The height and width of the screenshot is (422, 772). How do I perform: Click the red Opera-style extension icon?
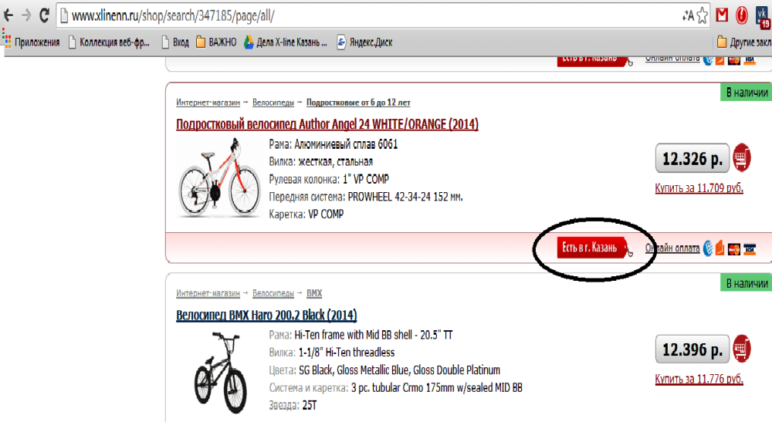[x=741, y=15]
